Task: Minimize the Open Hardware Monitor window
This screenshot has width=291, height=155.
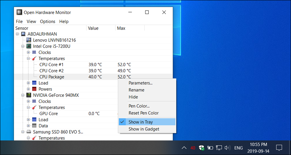Action: pyautogui.click(x=130, y=12)
